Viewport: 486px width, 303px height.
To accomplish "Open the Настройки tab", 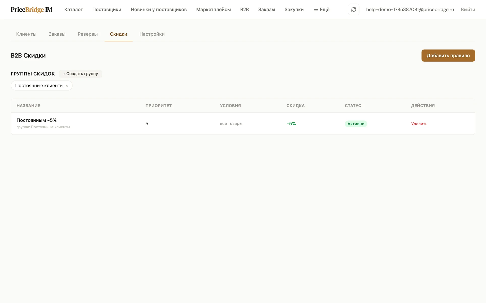I will click(x=152, y=34).
